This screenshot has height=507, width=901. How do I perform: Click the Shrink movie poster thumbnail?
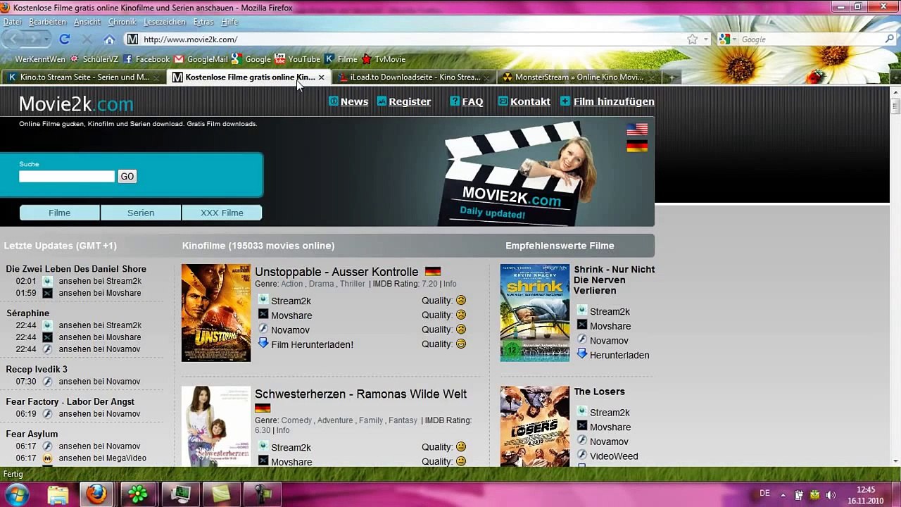(x=535, y=313)
